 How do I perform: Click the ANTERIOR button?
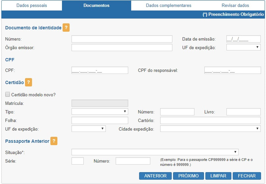(x=155, y=176)
